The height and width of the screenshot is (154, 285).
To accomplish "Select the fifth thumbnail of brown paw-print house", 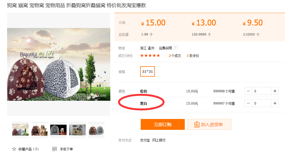I will (96, 130).
